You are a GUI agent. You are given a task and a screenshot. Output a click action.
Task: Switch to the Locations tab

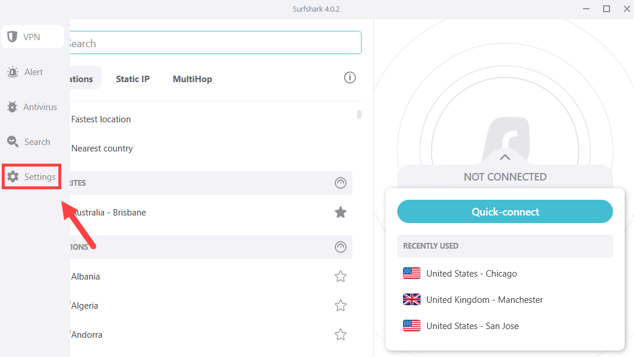click(x=85, y=78)
